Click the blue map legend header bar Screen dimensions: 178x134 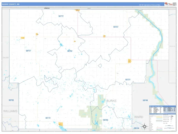(x=162, y=114)
